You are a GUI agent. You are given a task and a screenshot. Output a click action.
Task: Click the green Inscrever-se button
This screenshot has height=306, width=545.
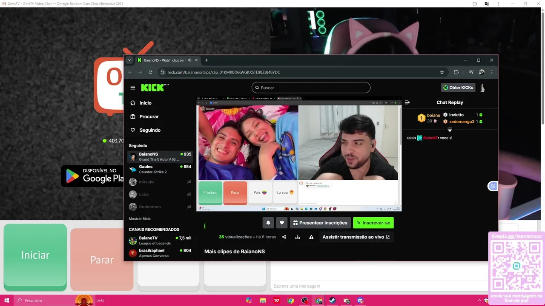click(373, 223)
